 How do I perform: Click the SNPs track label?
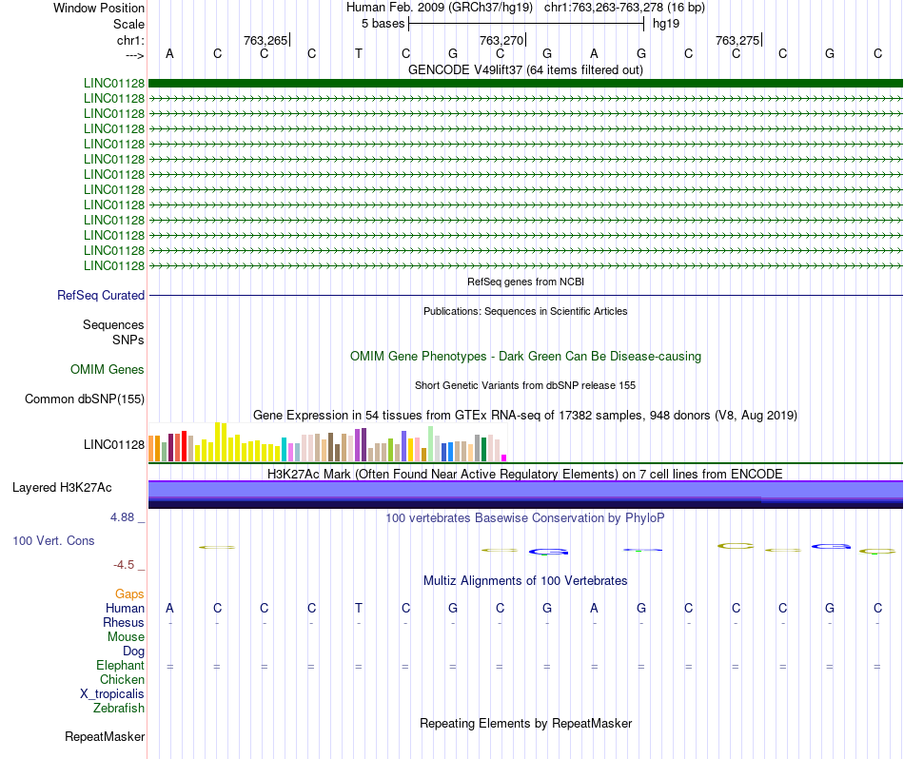pos(128,340)
